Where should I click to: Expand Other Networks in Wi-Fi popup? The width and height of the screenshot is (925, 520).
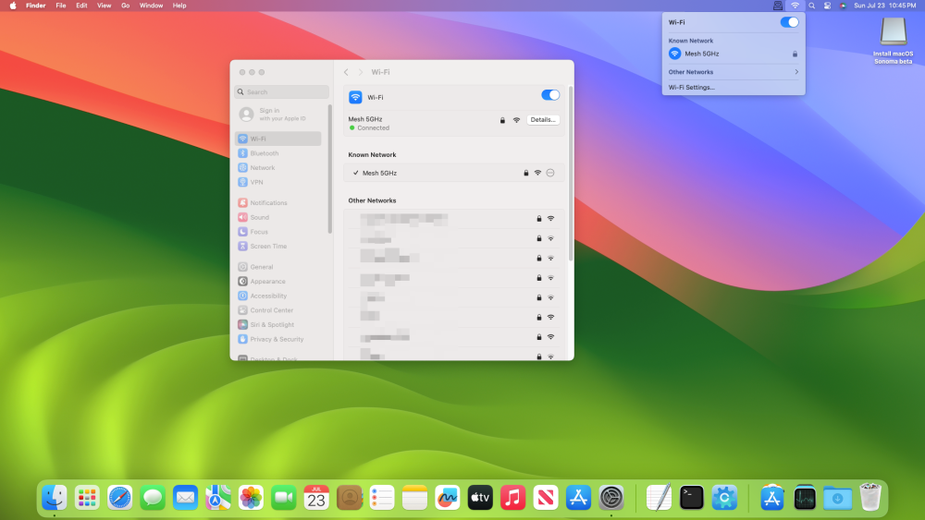pos(734,72)
